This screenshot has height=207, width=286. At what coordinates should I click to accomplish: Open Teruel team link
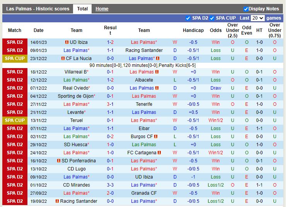click(77, 120)
